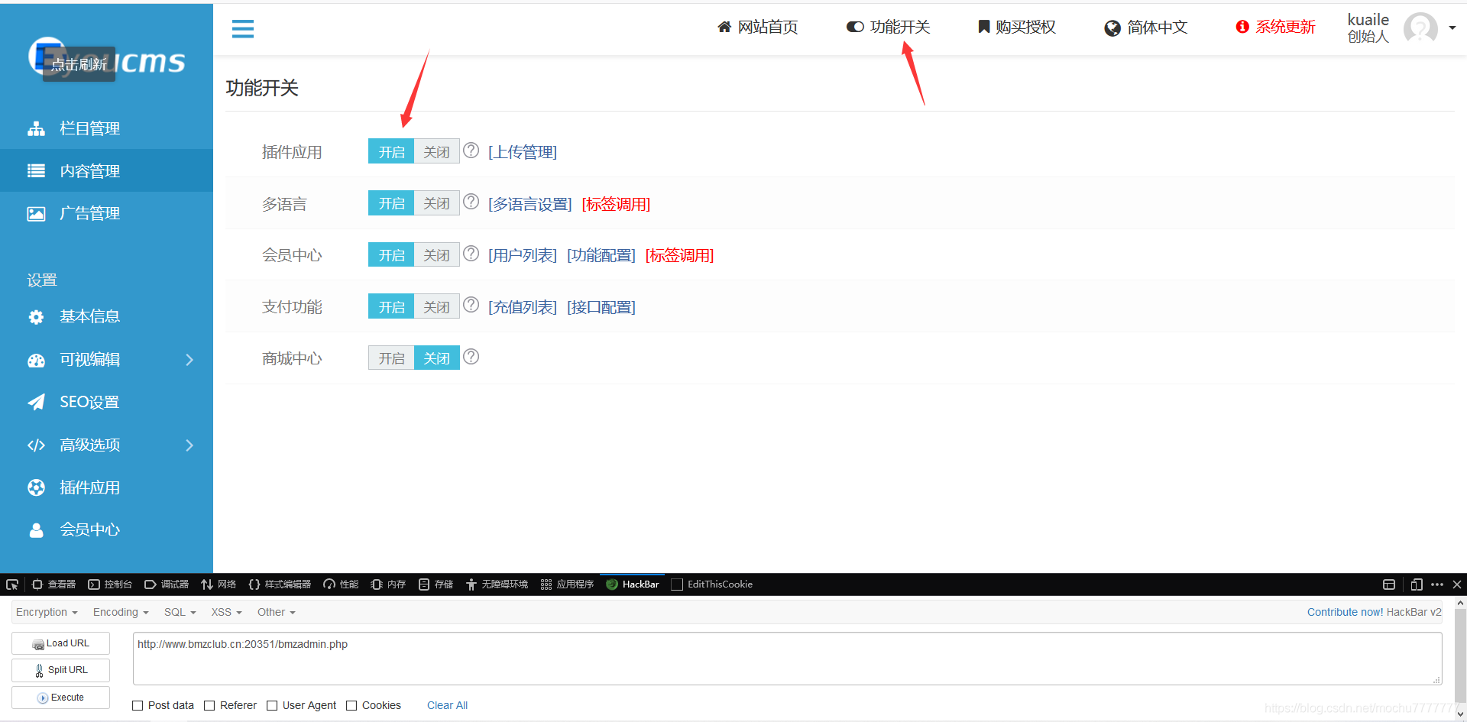Screen dimensions: 1467x722
Task: Click help icon beside 商城中心 toggle
Action: click(x=471, y=356)
